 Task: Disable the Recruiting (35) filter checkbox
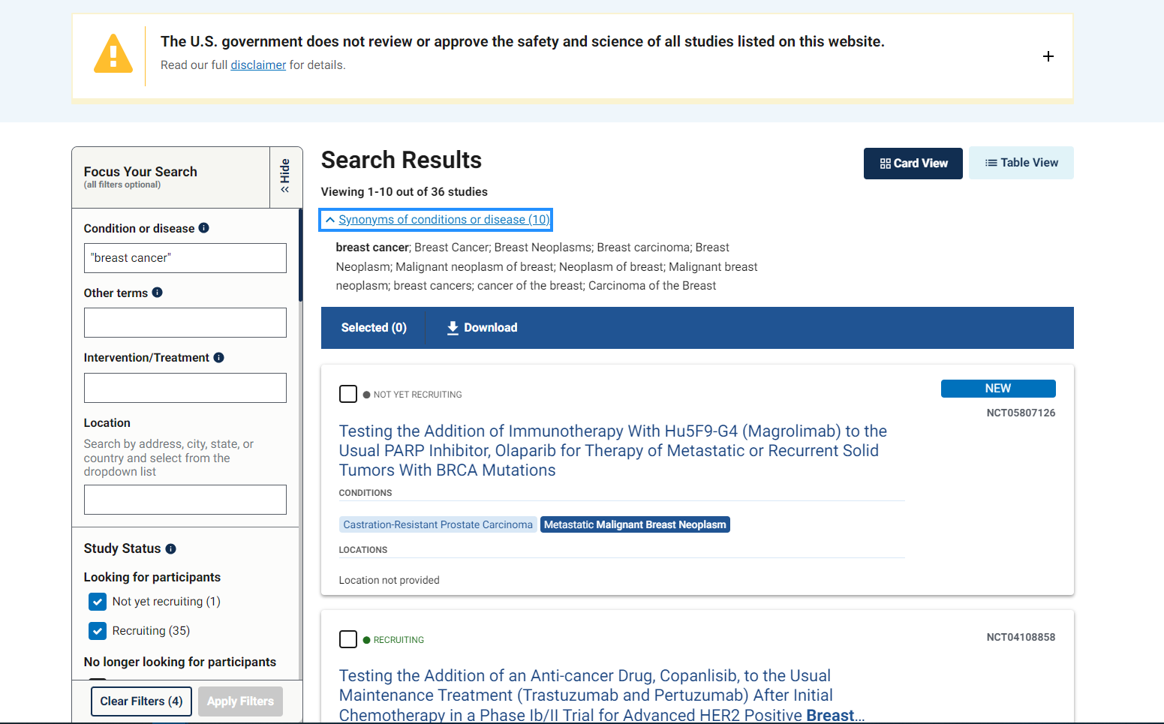click(x=98, y=630)
